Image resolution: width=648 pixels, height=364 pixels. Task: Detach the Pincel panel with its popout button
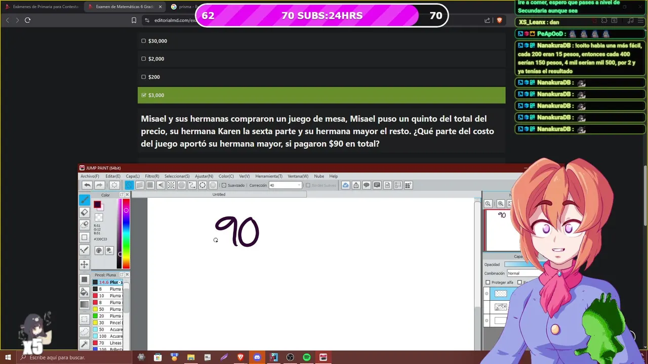pos(121,275)
